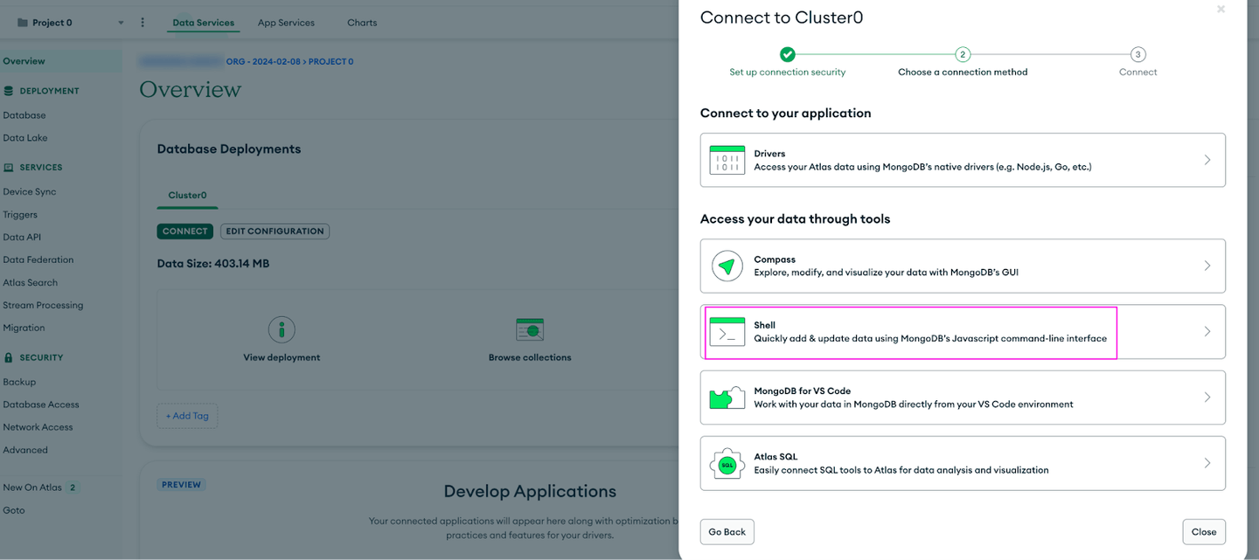The height and width of the screenshot is (560, 1259).
Task: Click the EDIT CONFIGURATION button
Action: [x=275, y=232]
